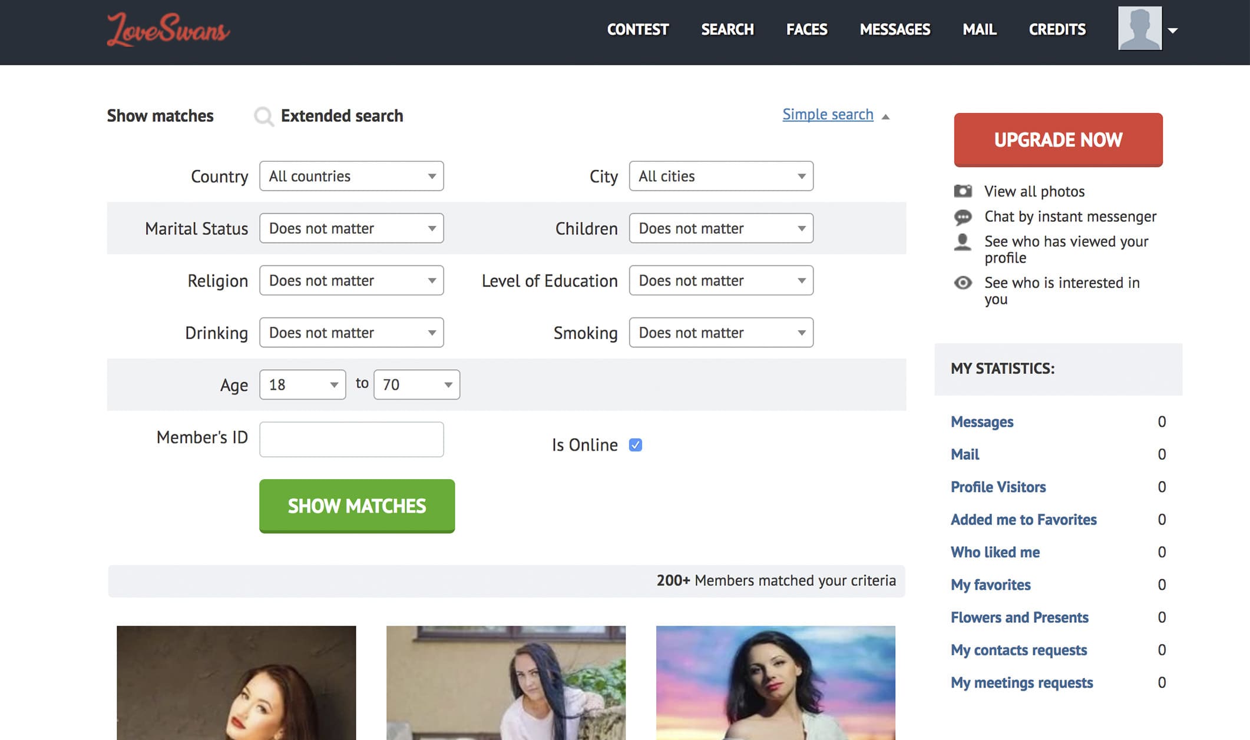Open the Country dropdown

tap(352, 176)
